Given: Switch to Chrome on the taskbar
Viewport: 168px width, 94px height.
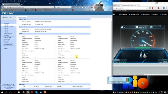Looking at the screenshot, I should [x=23, y=92].
